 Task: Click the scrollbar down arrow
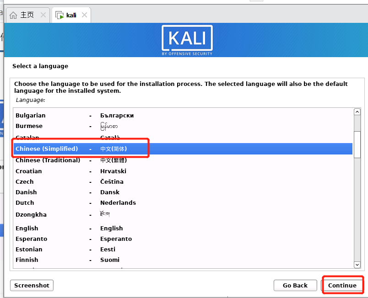pyautogui.click(x=357, y=264)
